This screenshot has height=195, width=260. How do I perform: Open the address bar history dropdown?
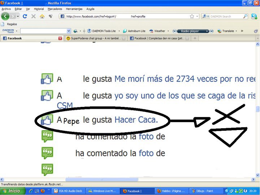tap(197, 16)
